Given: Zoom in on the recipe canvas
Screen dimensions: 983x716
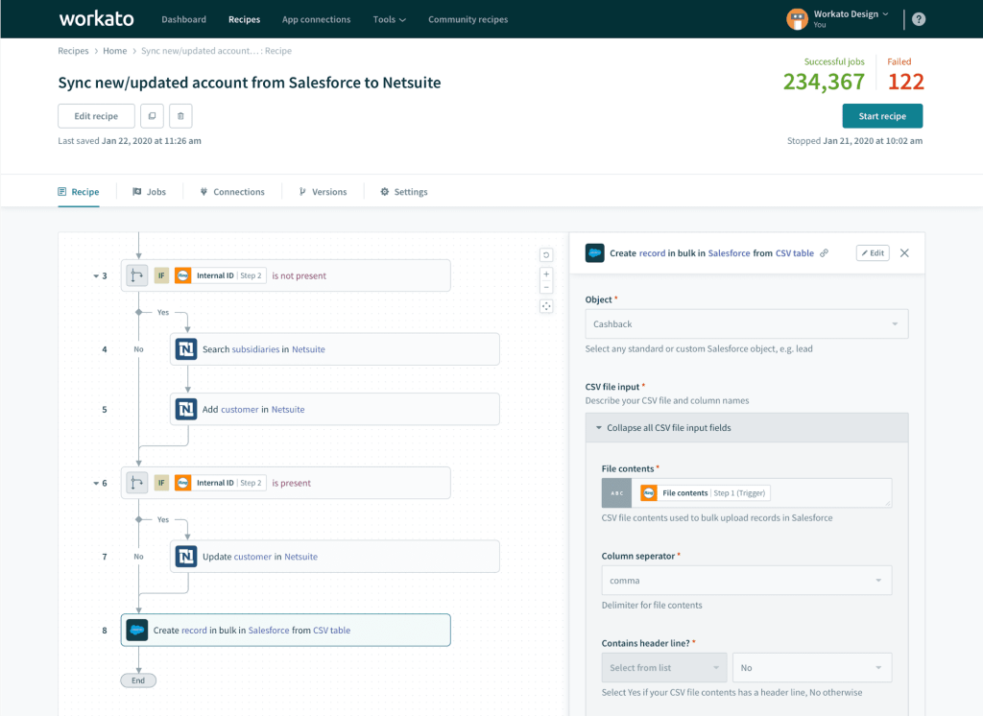Looking at the screenshot, I should pyautogui.click(x=546, y=274).
